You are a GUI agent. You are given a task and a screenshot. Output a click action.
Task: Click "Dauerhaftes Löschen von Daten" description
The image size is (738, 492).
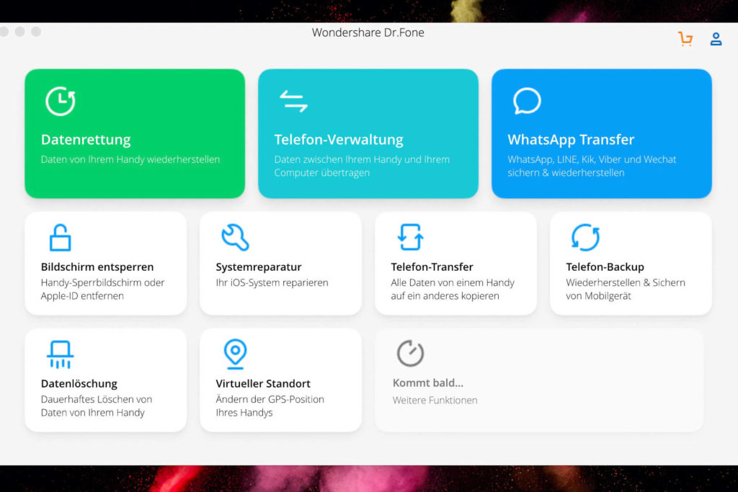(97, 406)
